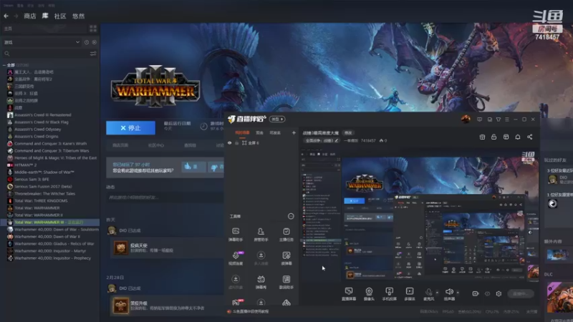Select "Total War: THREE KINGDOMS" in the library
The image size is (573, 322).
(41, 201)
